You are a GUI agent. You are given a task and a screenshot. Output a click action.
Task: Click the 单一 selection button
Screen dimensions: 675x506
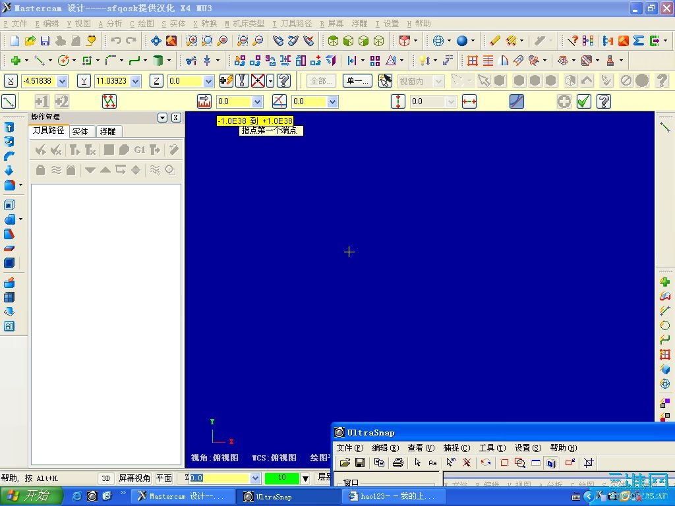tap(357, 81)
